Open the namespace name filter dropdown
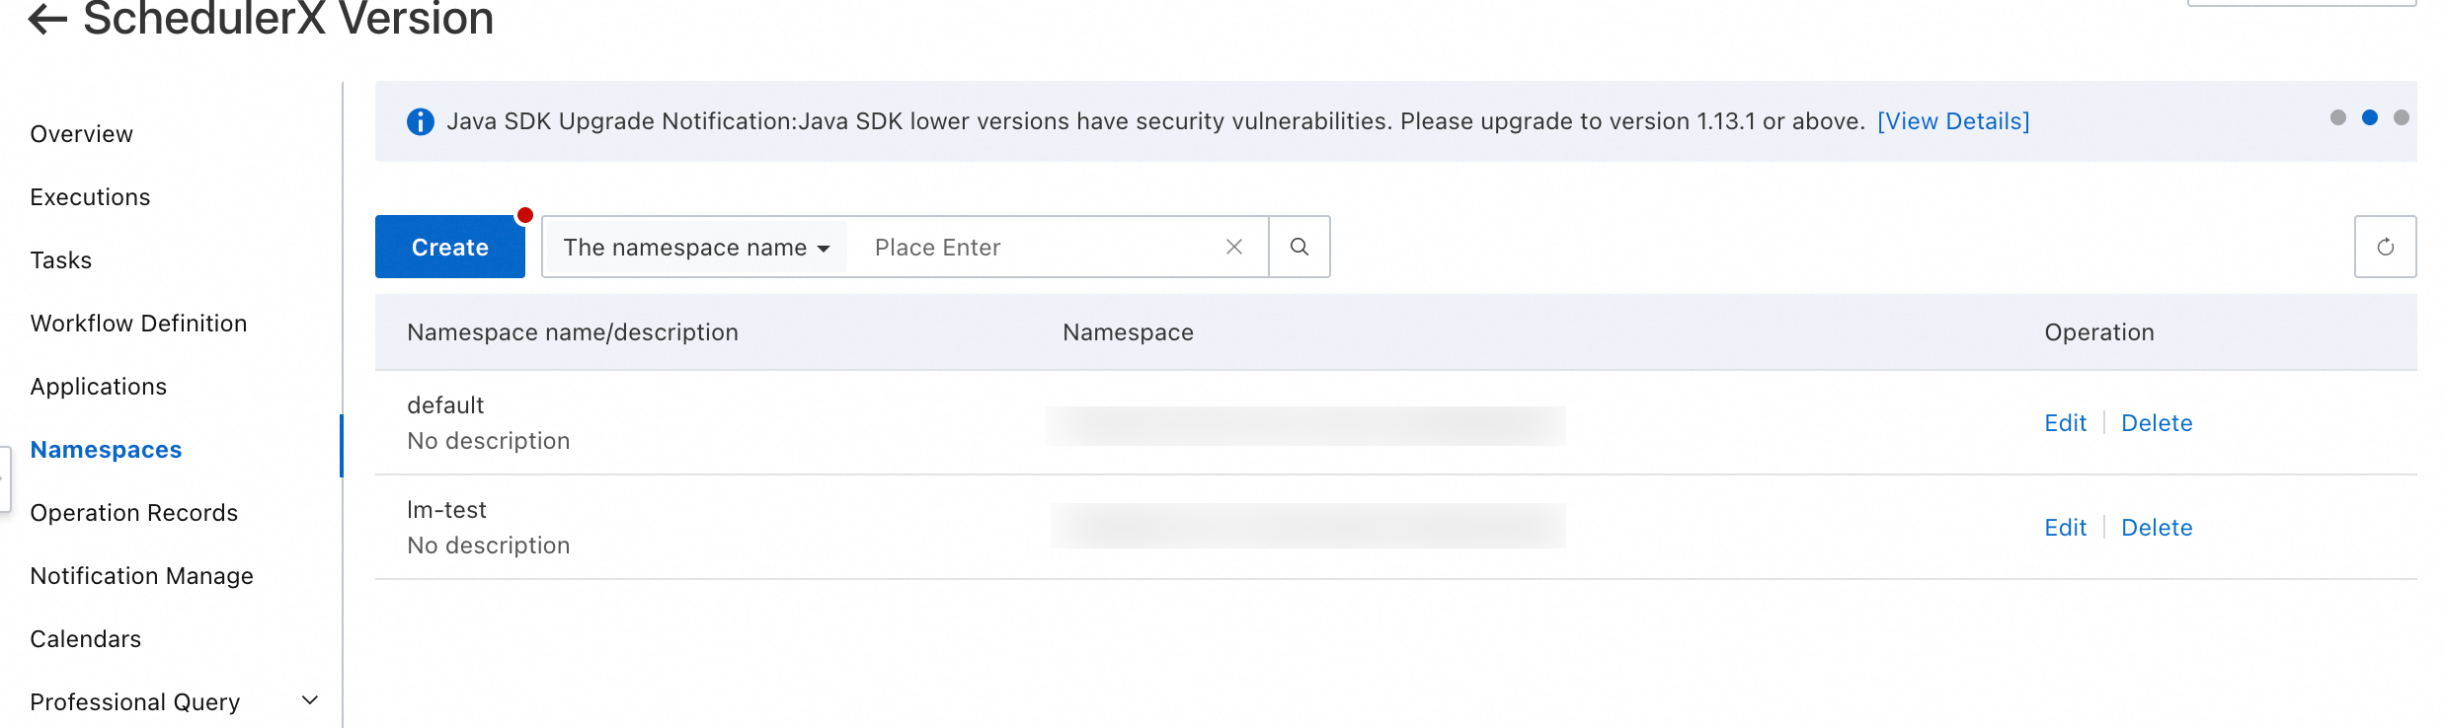The image size is (2443, 728). click(695, 247)
